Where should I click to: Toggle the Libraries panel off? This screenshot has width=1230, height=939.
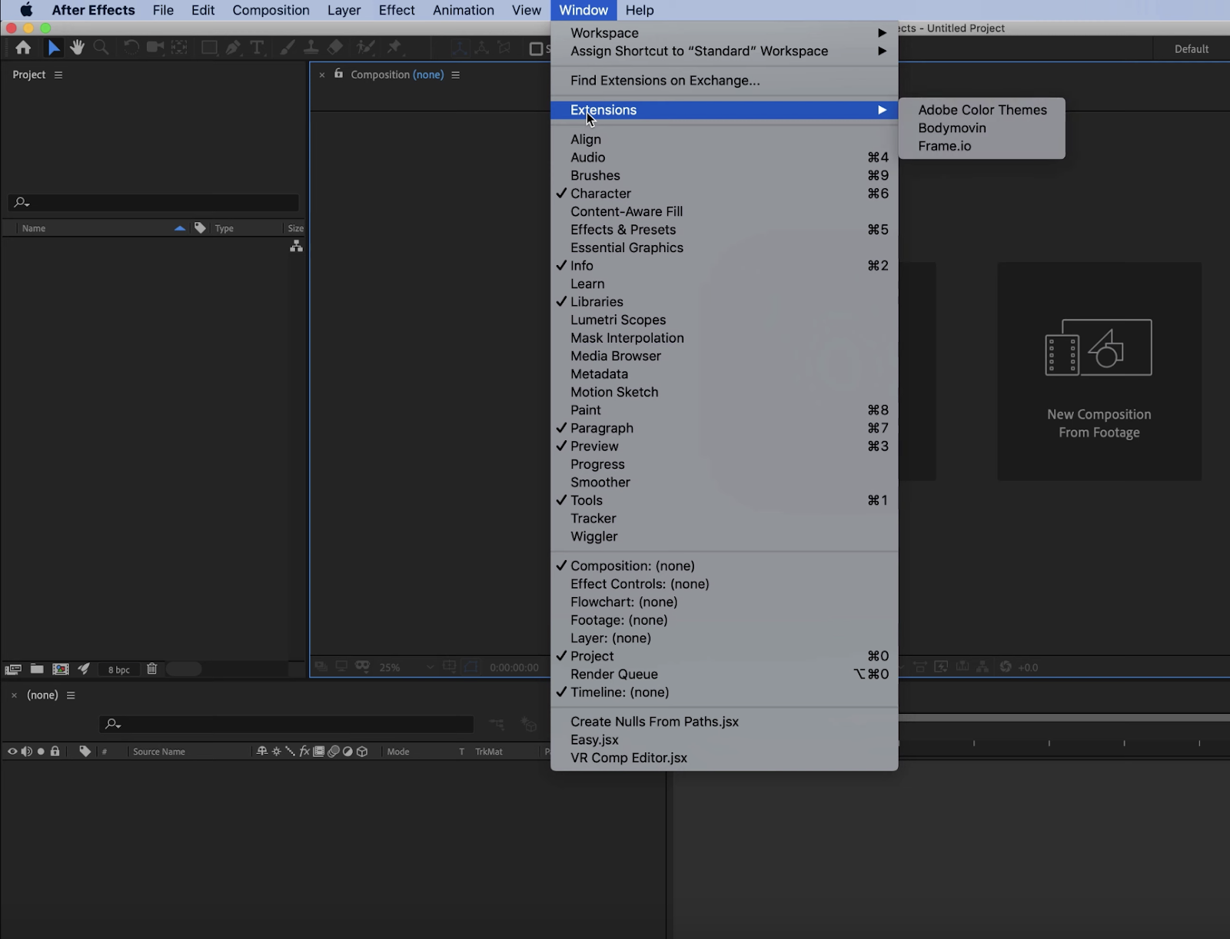coord(597,302)
